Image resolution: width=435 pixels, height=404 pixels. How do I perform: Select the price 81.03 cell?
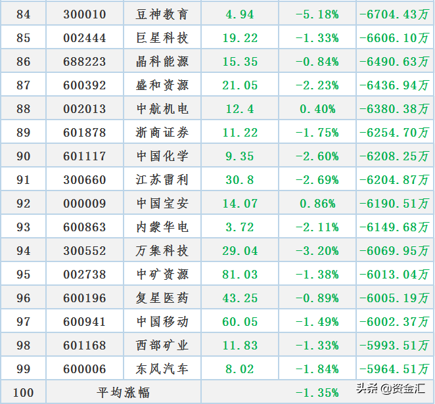pos(240,275)
